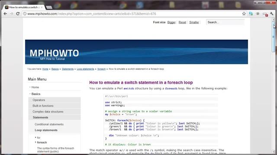Click the '#!/usr/bin/perl' code line
Viewport: 277px width, 155px height.
coord(116,96)
